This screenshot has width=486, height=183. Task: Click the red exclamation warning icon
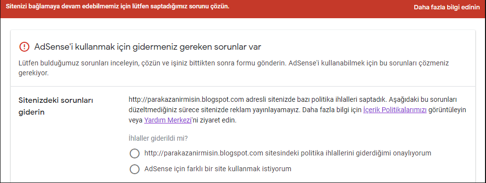24,47
